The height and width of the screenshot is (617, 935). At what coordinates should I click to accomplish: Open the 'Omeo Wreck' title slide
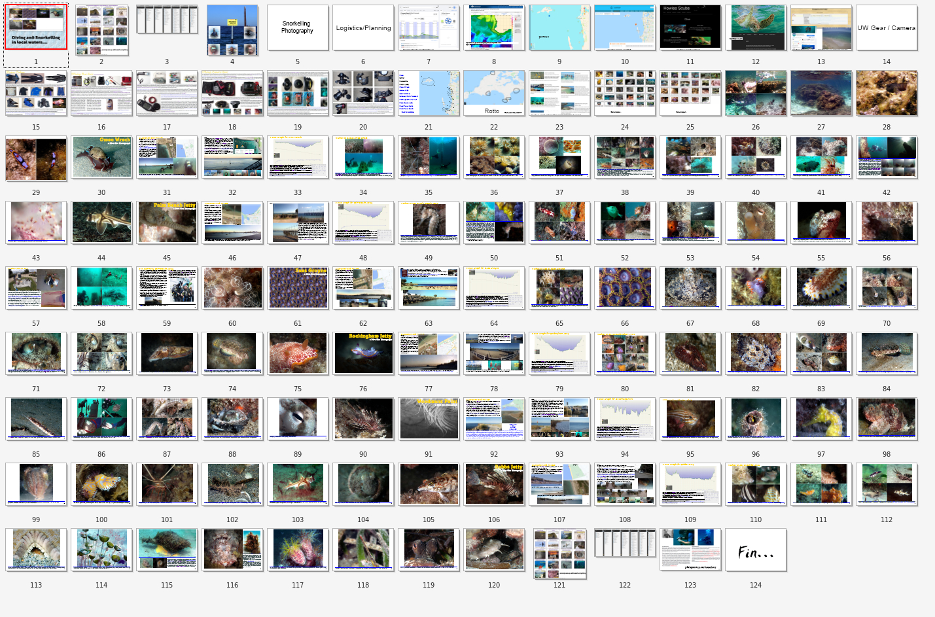(x=101, y=157)
